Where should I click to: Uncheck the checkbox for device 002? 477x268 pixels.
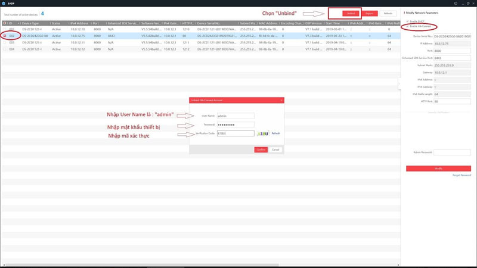tap(5, 36)
